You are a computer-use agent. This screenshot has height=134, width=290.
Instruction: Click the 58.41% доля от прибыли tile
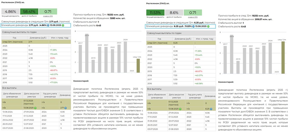pos(29,12)
